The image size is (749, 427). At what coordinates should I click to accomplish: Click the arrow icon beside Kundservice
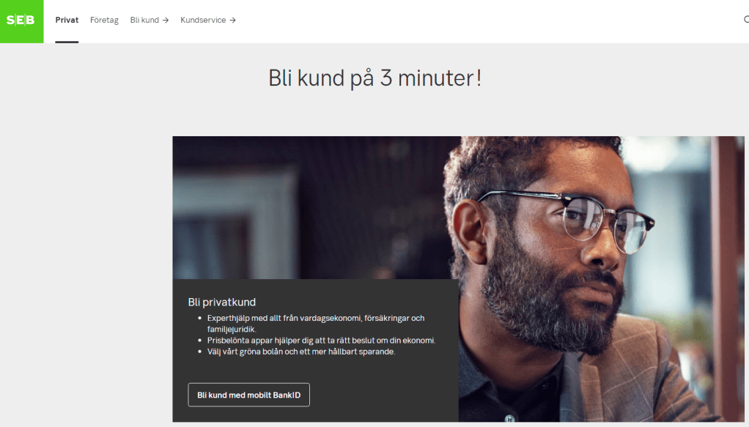click(232, 20)
